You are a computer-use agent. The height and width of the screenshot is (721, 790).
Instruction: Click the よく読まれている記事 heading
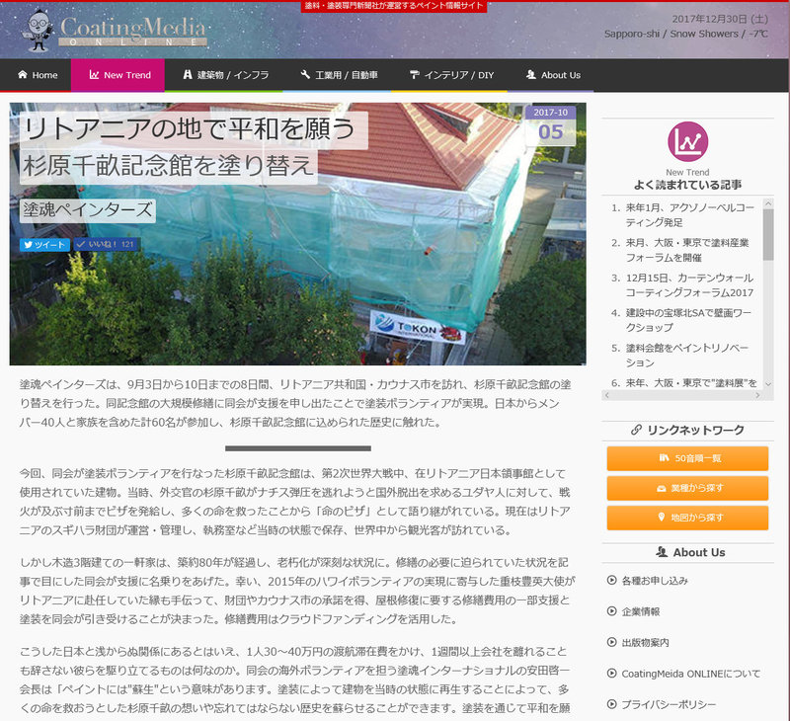pos(687,185)
